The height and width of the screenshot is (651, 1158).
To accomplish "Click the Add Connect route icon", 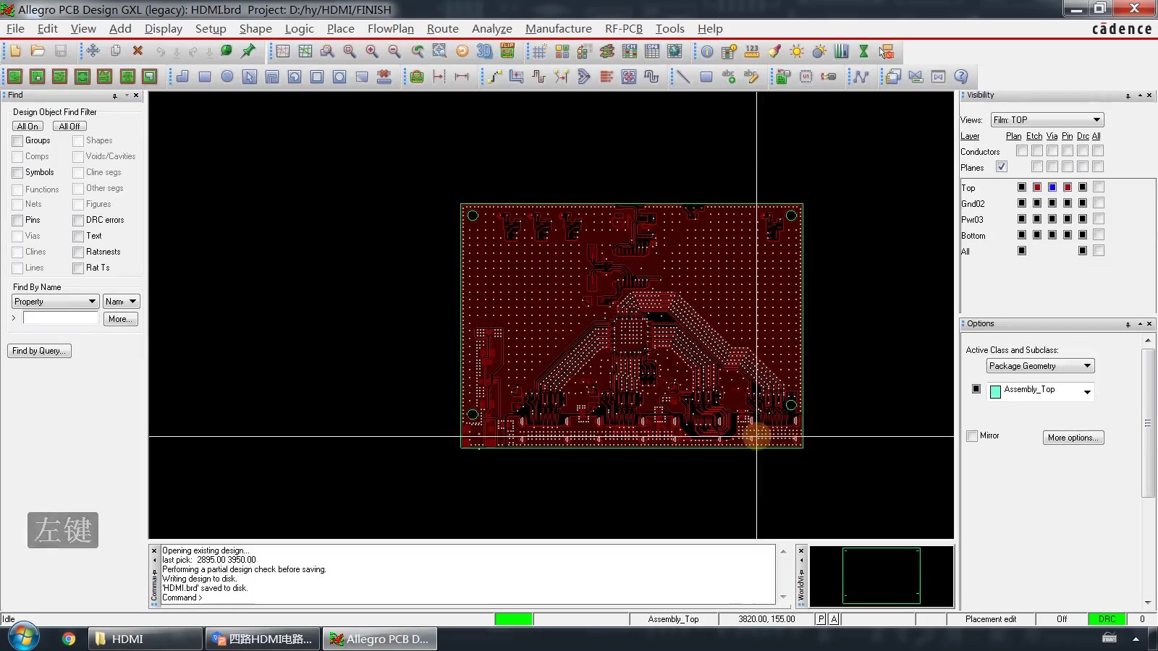I will (x=494, y=76).
